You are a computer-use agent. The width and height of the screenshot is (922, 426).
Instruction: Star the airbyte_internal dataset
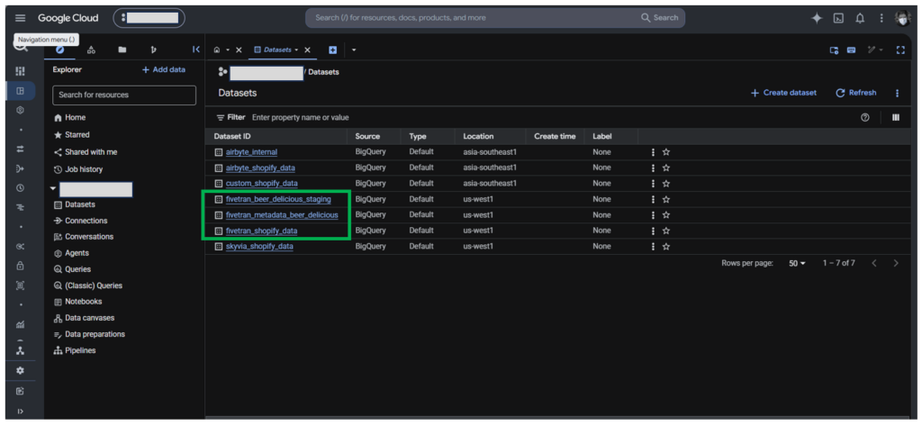point(666,152)
